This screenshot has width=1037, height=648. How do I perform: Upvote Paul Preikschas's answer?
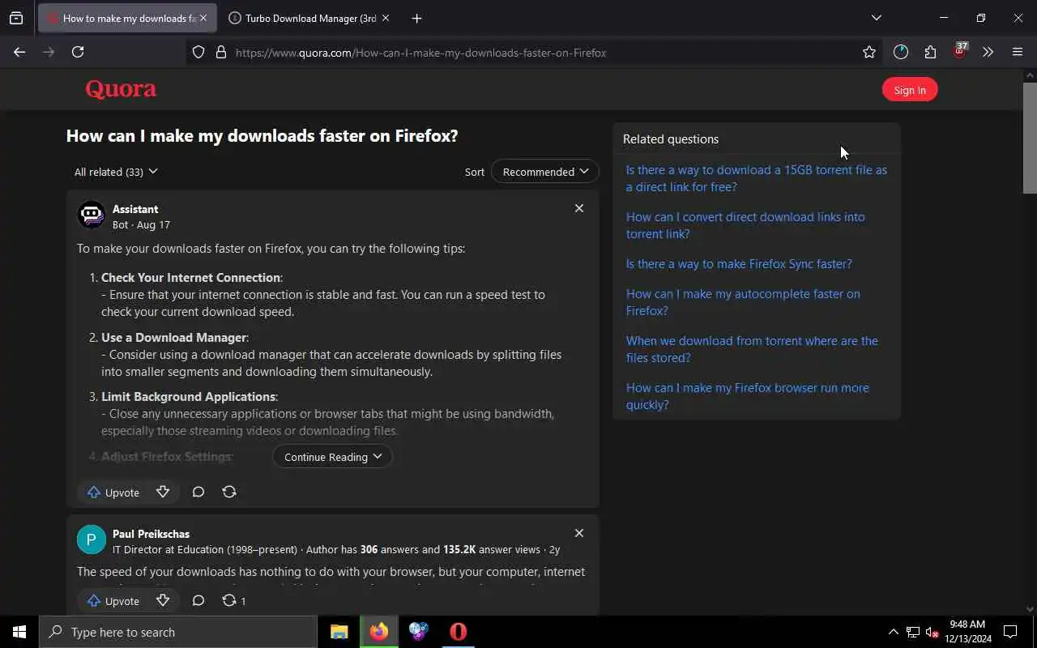click(x=113, y=601)
